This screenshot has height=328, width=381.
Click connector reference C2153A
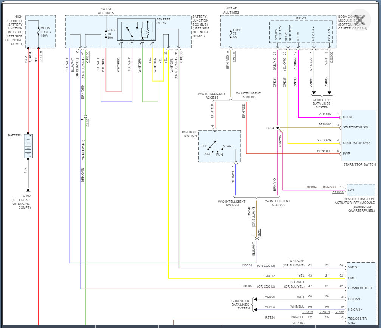point(338,192)
